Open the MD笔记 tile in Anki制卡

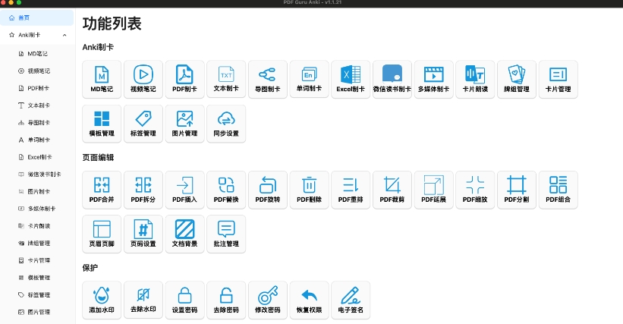click(x=102, y=79)
